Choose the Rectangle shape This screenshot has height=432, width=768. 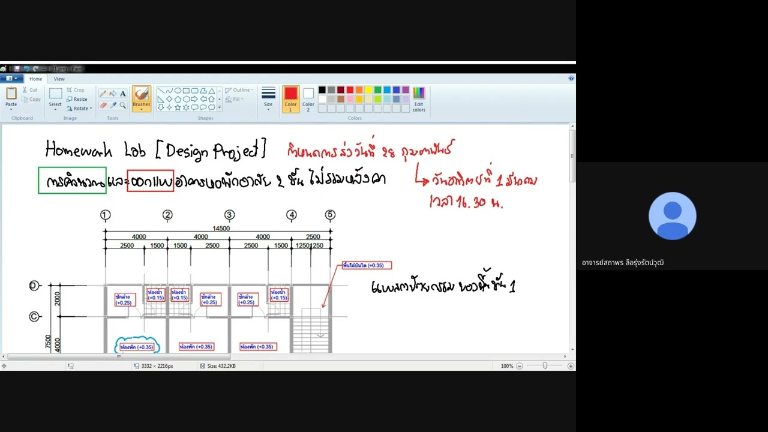tap(186, 91)
